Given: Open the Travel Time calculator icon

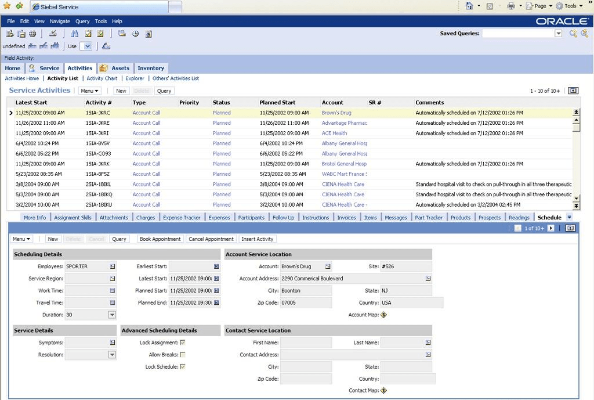Looking at the screenshot, I should click(113, 303).
